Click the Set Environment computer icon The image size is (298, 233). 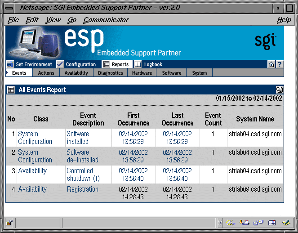10,64
